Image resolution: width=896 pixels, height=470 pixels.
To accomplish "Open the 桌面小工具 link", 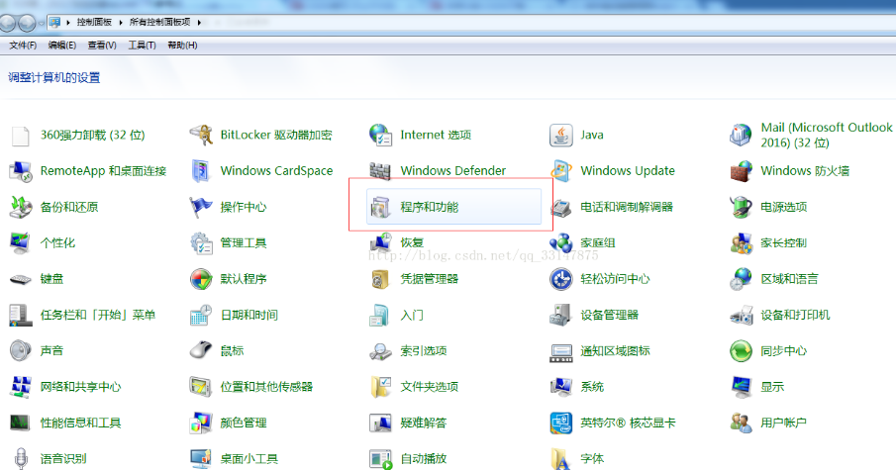I will point(249,458).
